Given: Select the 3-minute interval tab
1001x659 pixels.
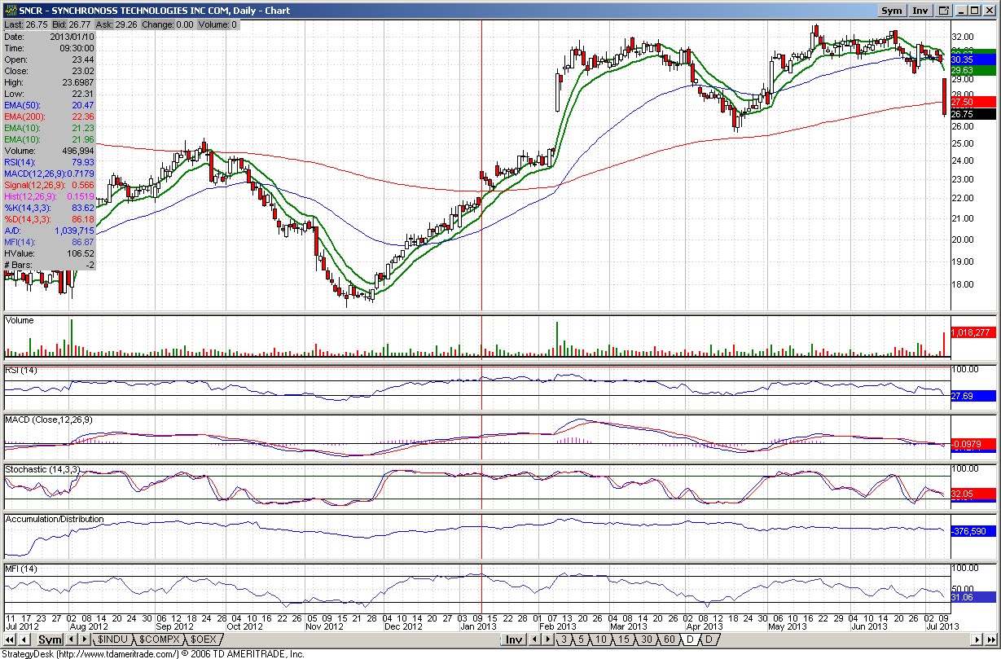Looking at the screenshot, I should 564,639.
